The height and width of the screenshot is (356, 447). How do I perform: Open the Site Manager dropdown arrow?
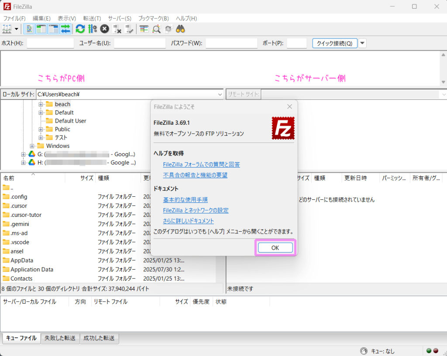pyautogui.click(x=17, y=29)
